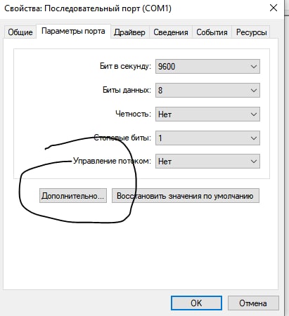The width and height of the screenshot is (289, 316).
Task: Expand the Биты данных combo box
Action: (207, 91)
